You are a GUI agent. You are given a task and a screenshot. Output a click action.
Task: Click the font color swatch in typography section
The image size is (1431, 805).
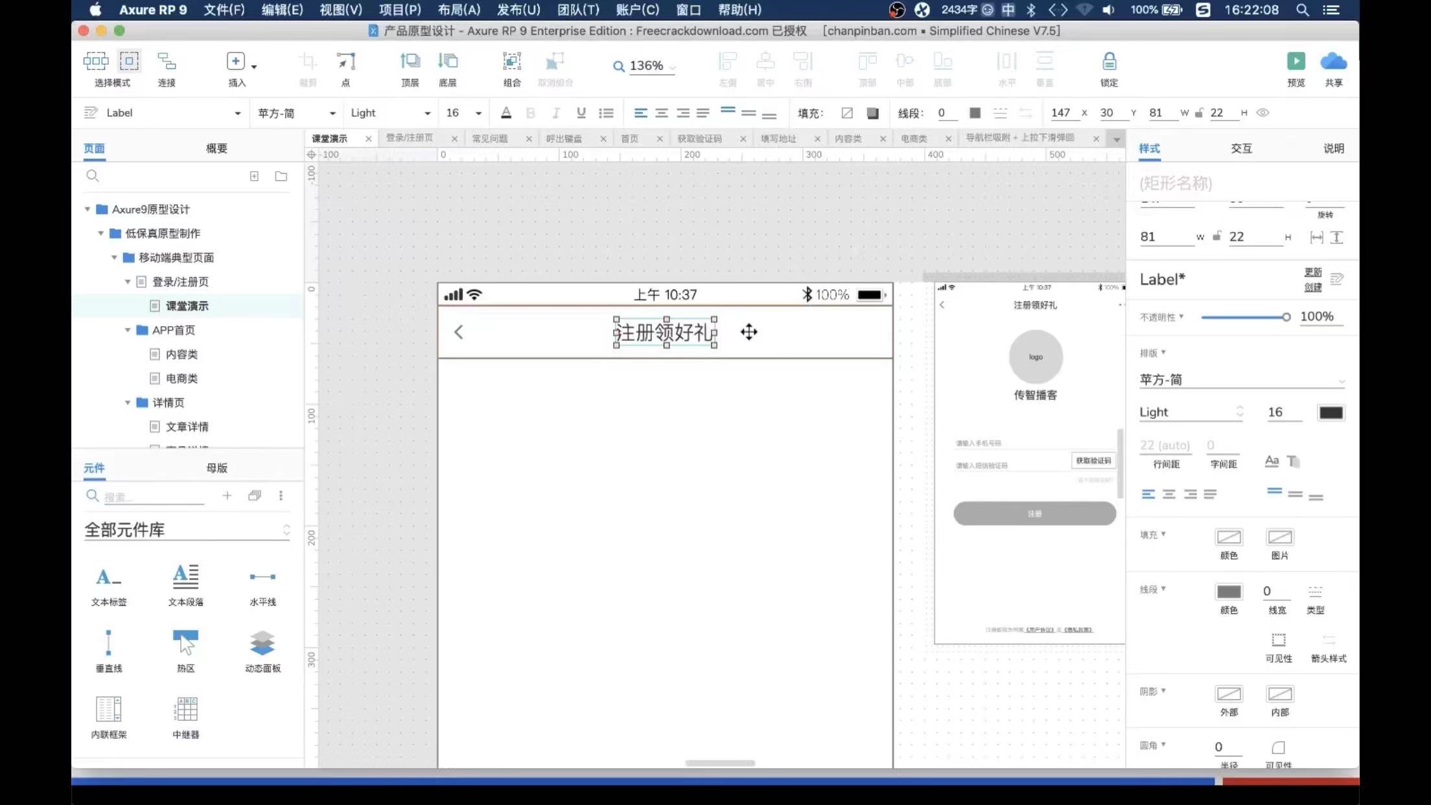coord(1331,413)
